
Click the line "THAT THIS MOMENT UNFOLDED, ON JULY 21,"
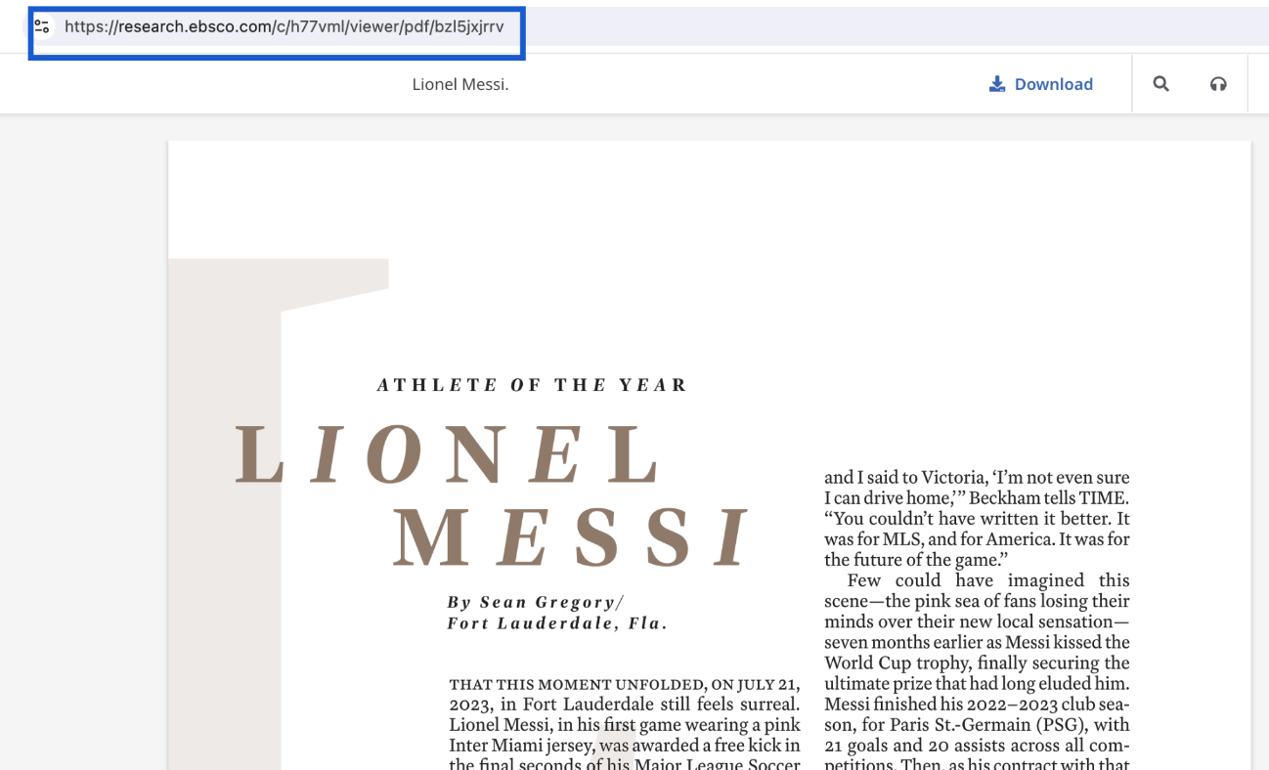tap(625, 684)
